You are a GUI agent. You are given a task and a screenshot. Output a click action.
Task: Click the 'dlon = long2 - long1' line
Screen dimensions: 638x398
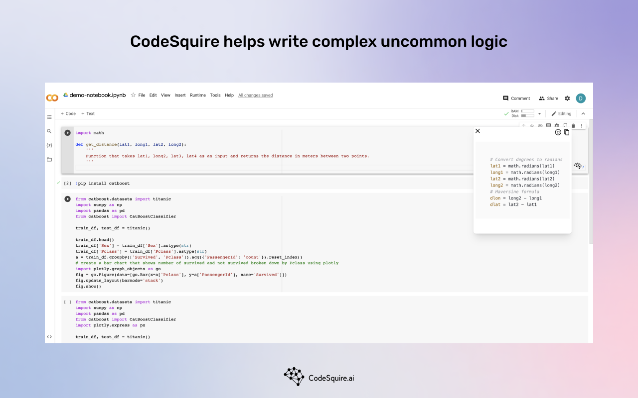click(x=516, y=198)
